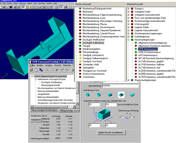Collapse the Heißkammer-Druckguß-Prozeß node
The height and width of the screenshot is (143, 176).
click(35, 79)
